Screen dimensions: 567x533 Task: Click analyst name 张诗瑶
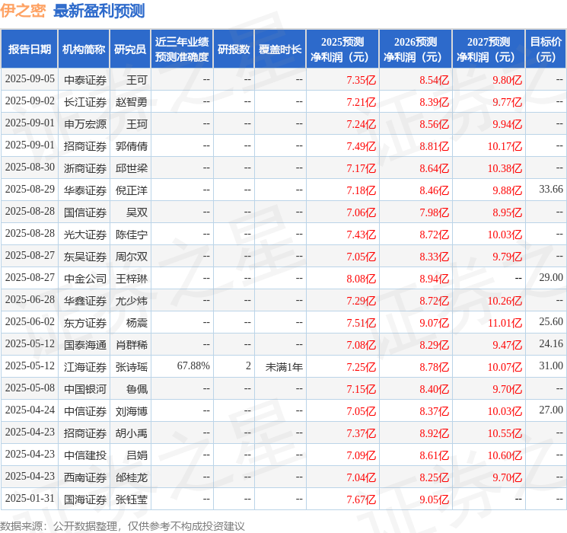(131, 367)
